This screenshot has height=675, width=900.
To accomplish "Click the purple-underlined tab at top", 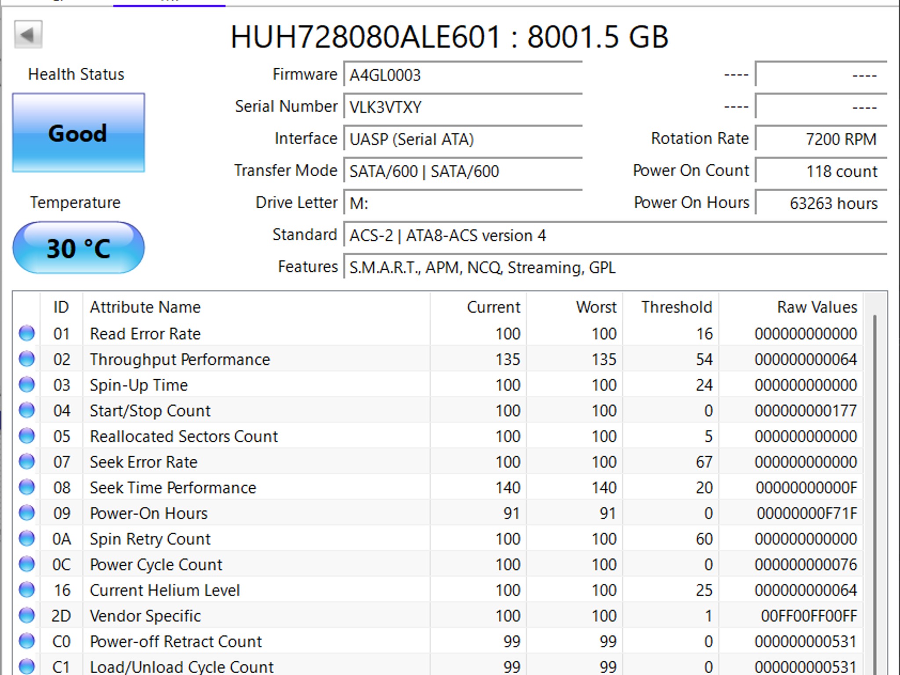I will tap(169, 3).
